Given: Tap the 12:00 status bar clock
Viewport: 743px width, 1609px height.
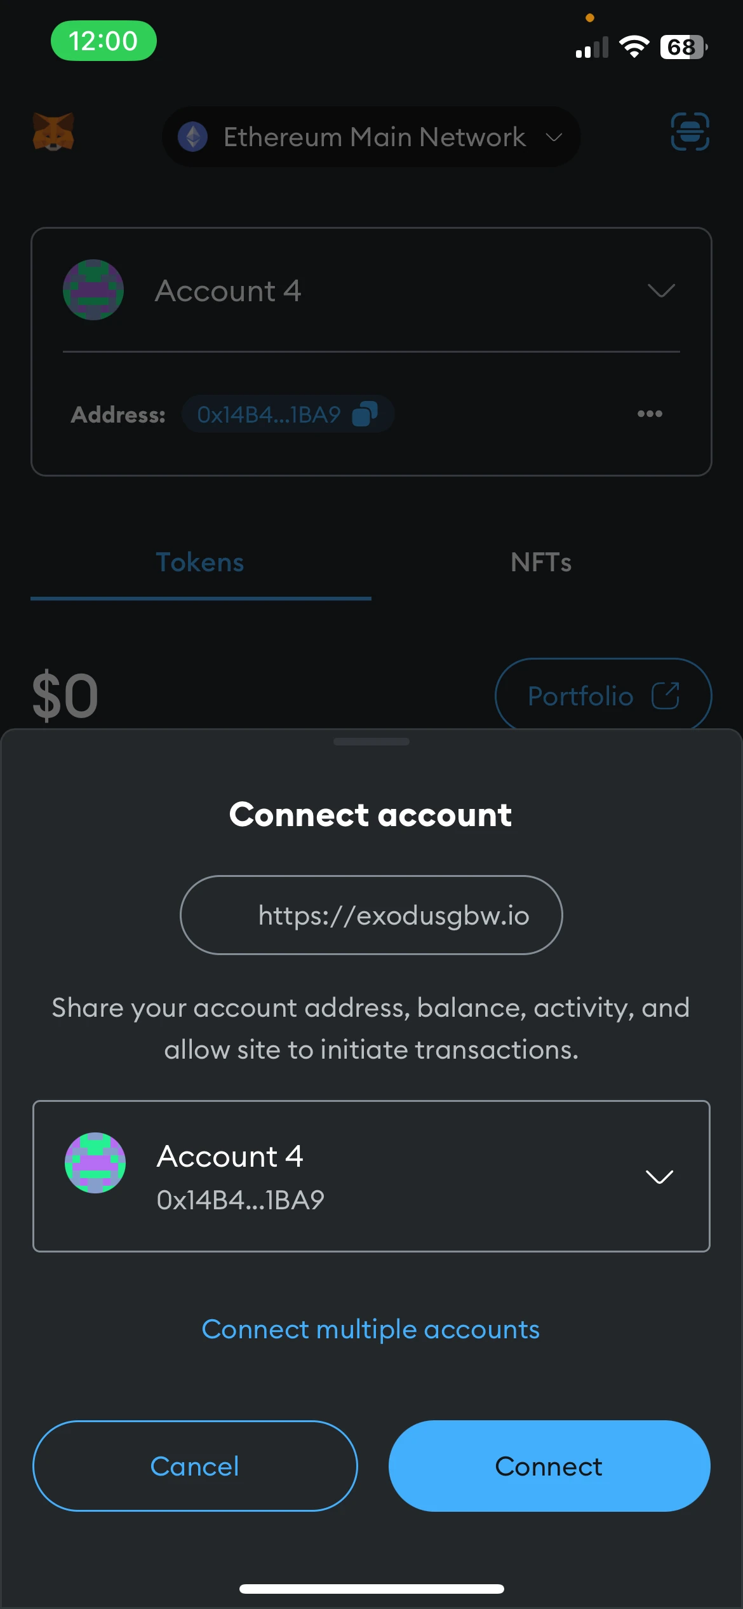Looking at the screenshot, I should [104, 41].
